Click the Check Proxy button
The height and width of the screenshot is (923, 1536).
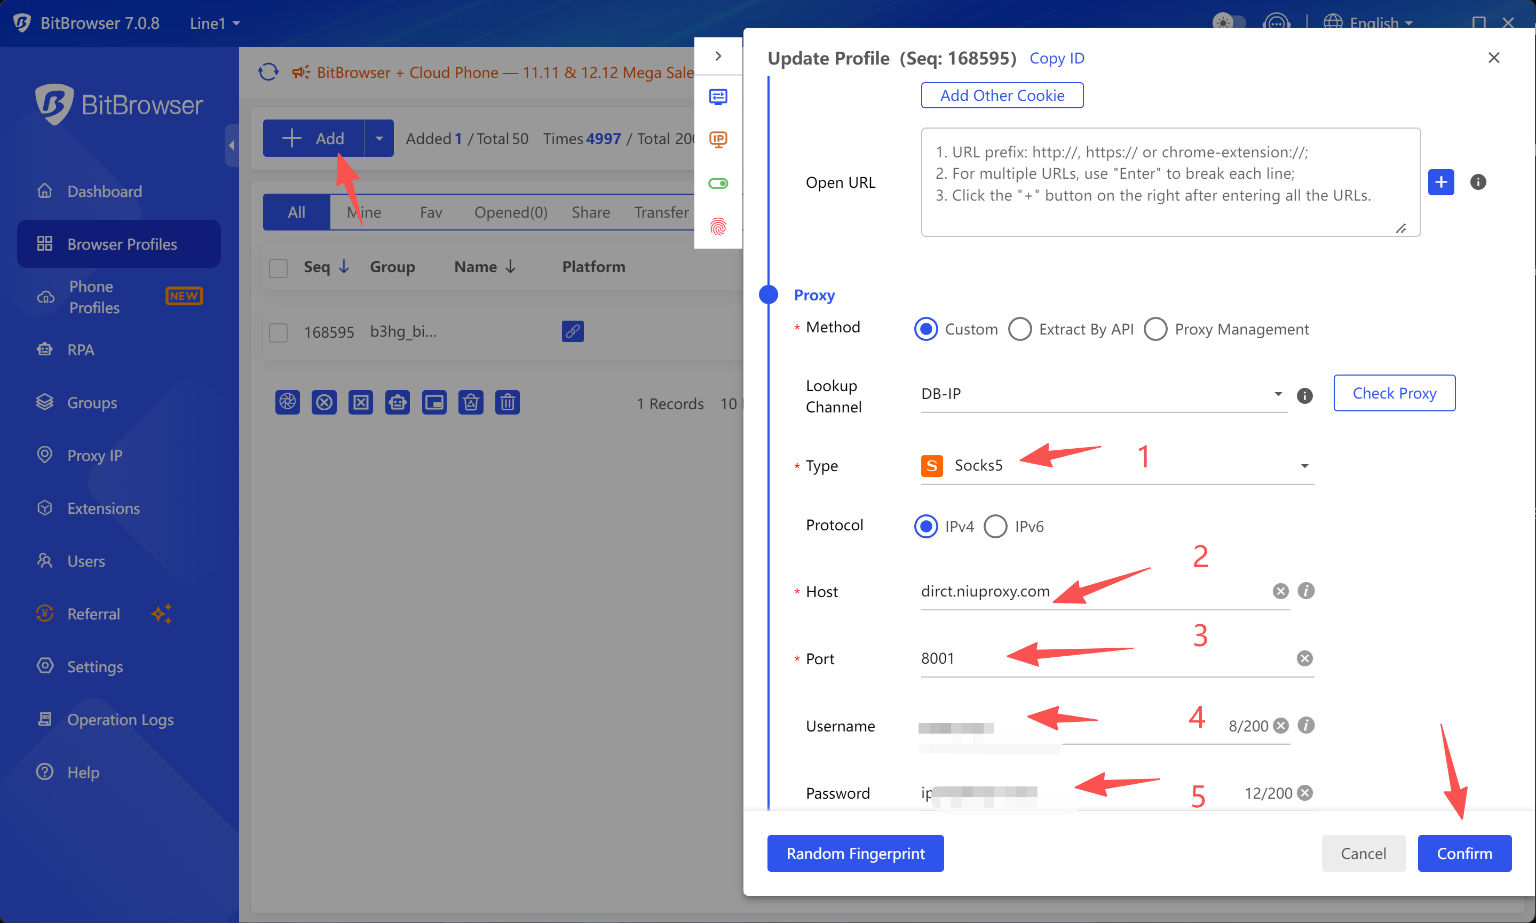[1394, 393]
